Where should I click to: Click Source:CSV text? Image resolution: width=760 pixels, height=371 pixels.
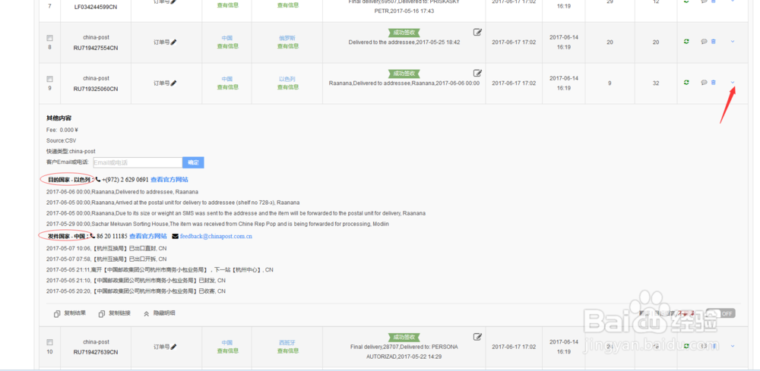61,141
